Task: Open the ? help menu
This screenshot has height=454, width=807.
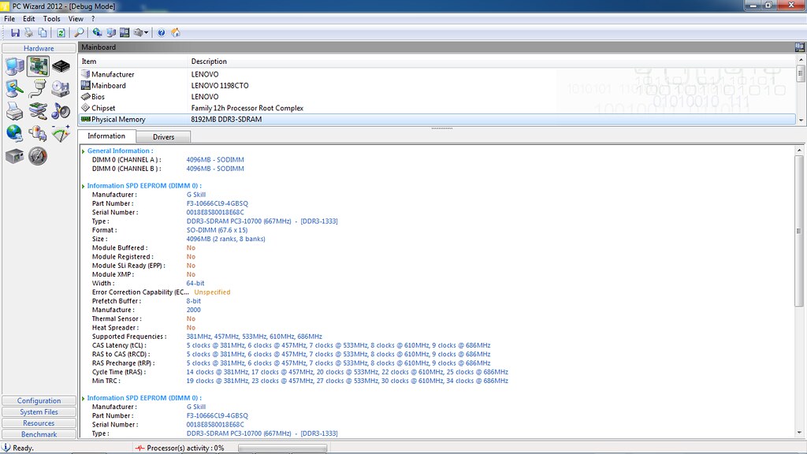Action: 93,19
